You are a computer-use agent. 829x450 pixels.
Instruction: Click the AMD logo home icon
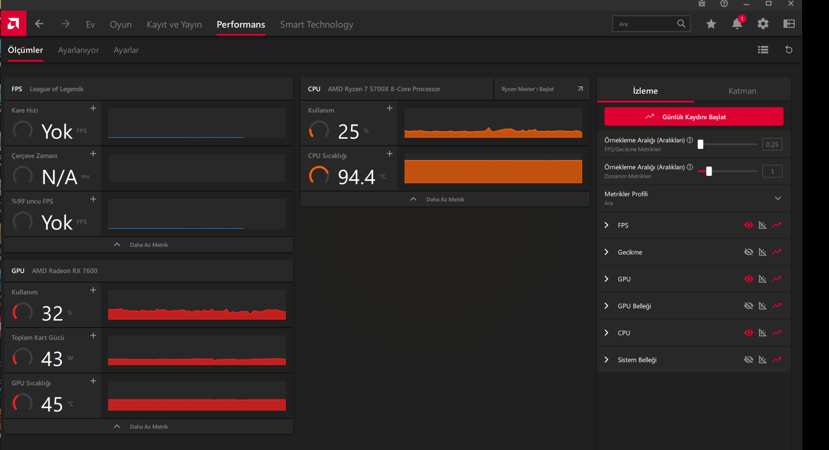tap(13, 24)
